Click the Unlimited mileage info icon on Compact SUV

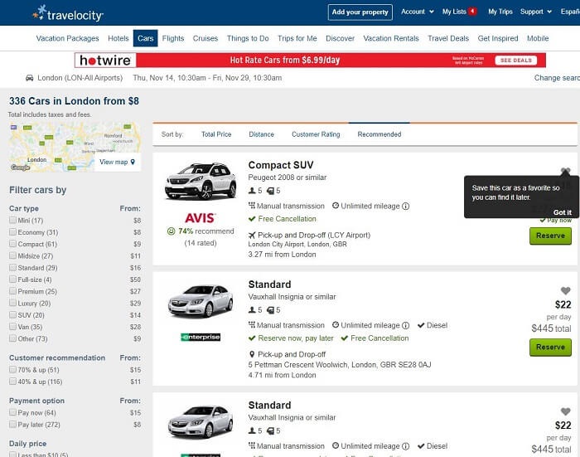(406, 206)
